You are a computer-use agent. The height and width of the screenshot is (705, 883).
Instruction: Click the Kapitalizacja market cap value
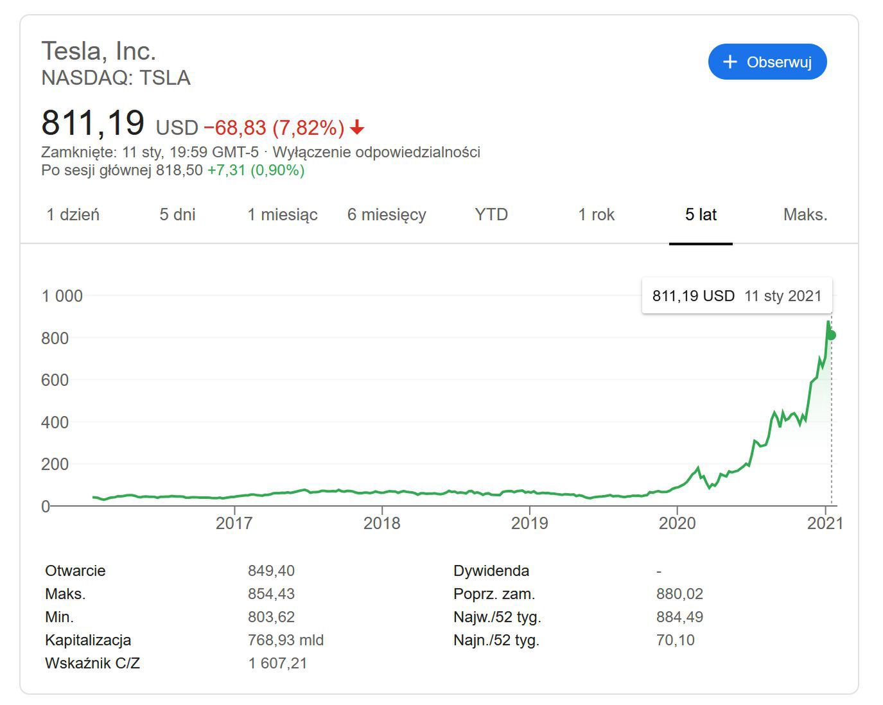coord(286,640)
